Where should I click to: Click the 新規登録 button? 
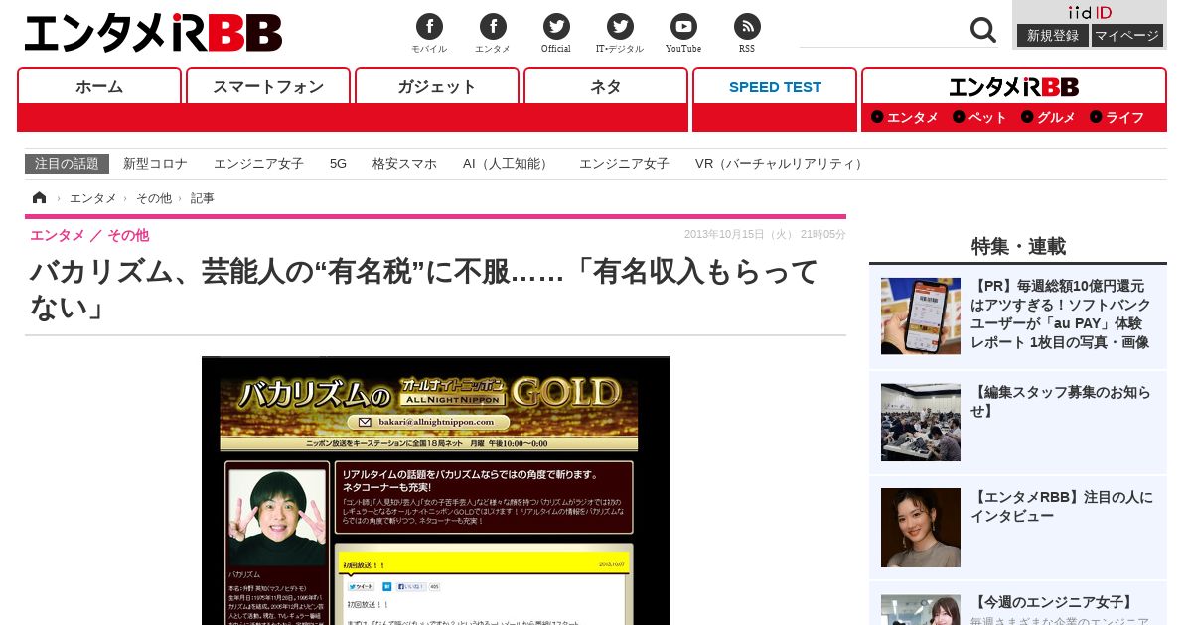tap(1053, 36)
